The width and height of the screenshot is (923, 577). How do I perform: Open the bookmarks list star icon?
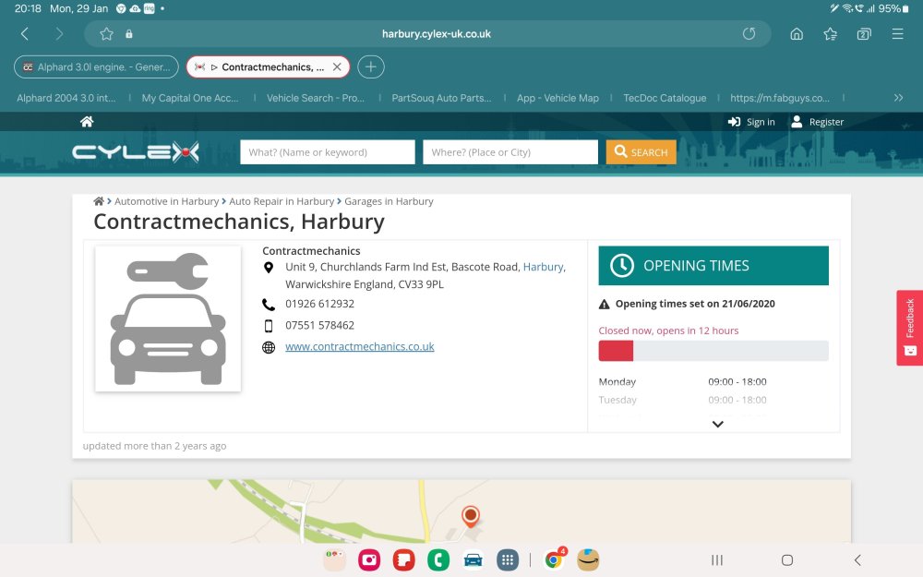(x=831, y=34)
